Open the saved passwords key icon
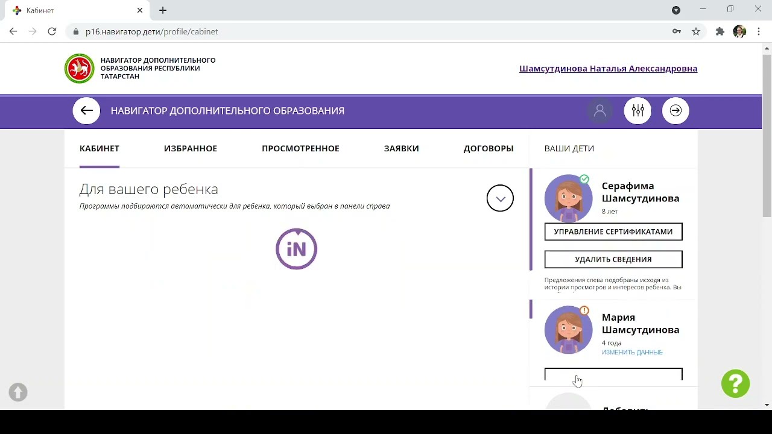 coord(677,31)
